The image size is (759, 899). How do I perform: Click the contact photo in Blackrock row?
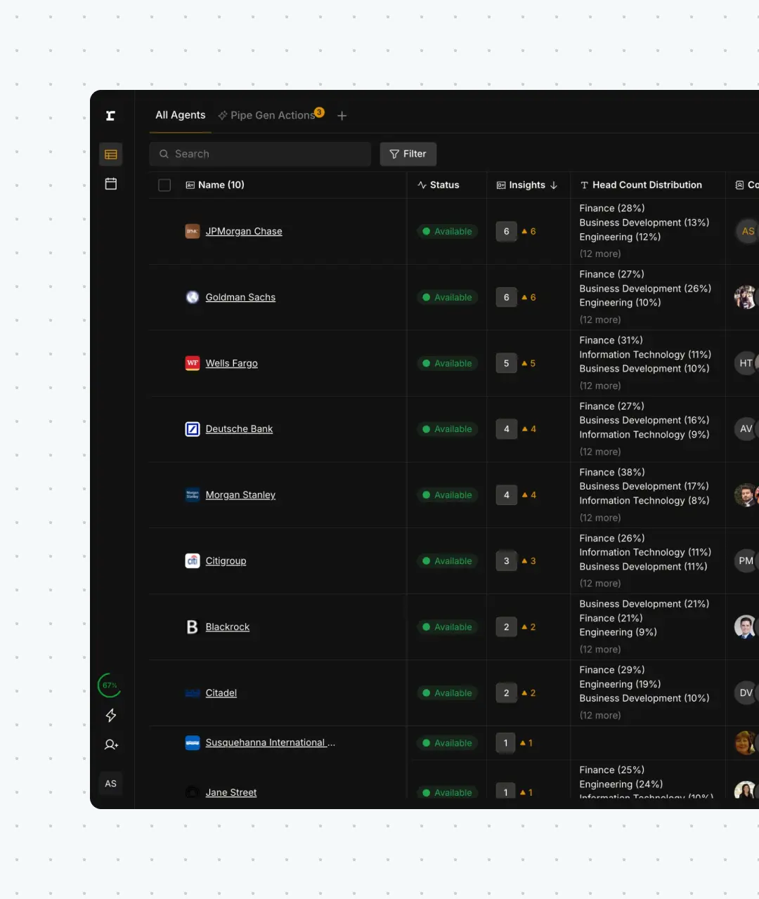pos(745,627)
